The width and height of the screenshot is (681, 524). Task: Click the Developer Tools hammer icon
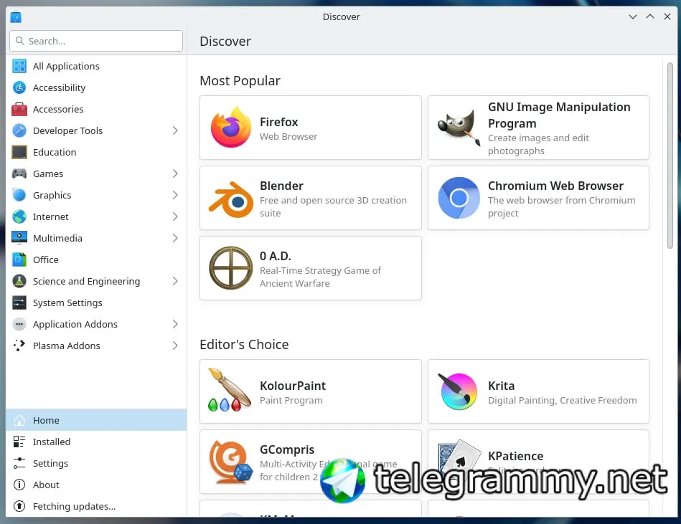click(19, 130)
